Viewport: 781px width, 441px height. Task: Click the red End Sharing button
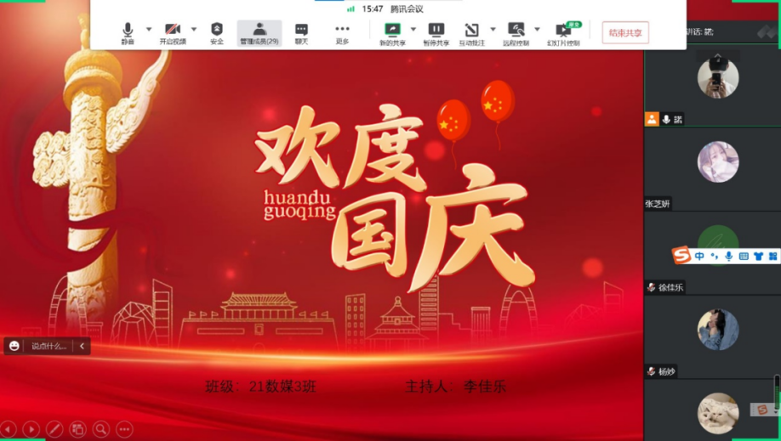click(625, 33)
